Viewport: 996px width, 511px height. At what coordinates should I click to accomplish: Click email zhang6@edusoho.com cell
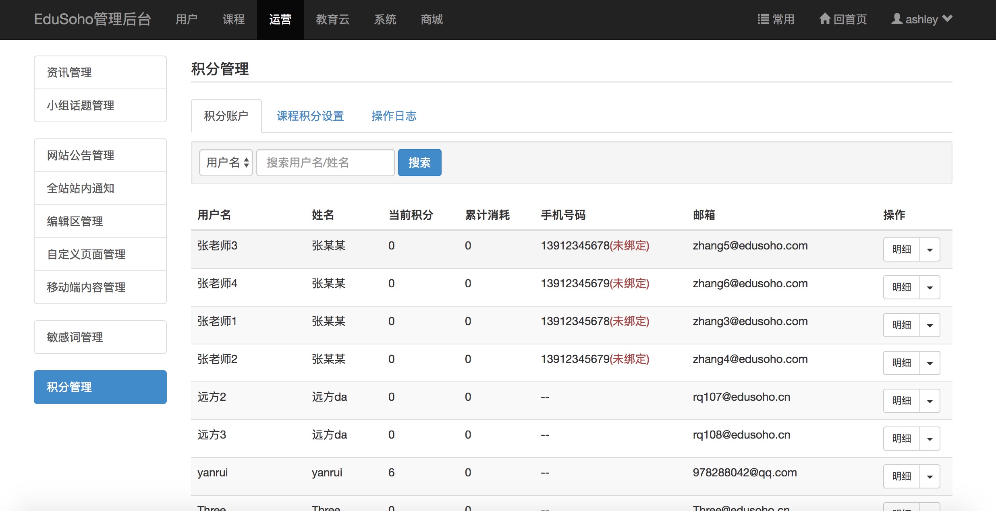click(750, 284)
